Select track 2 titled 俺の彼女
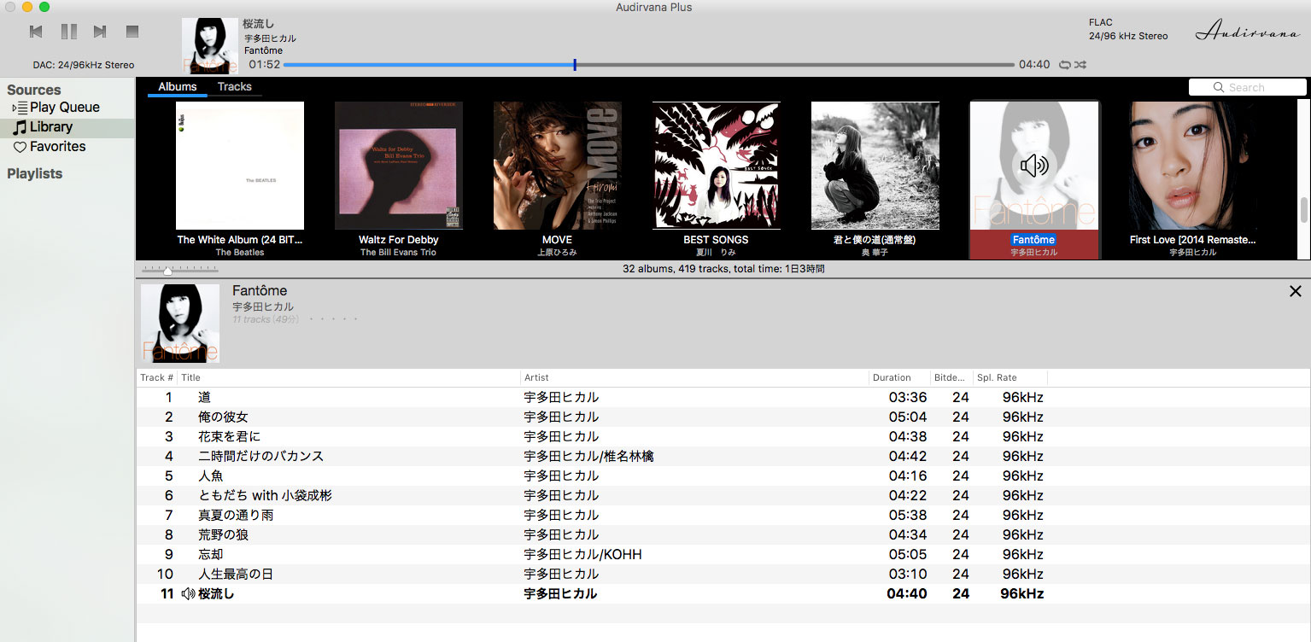 [723, 417]
